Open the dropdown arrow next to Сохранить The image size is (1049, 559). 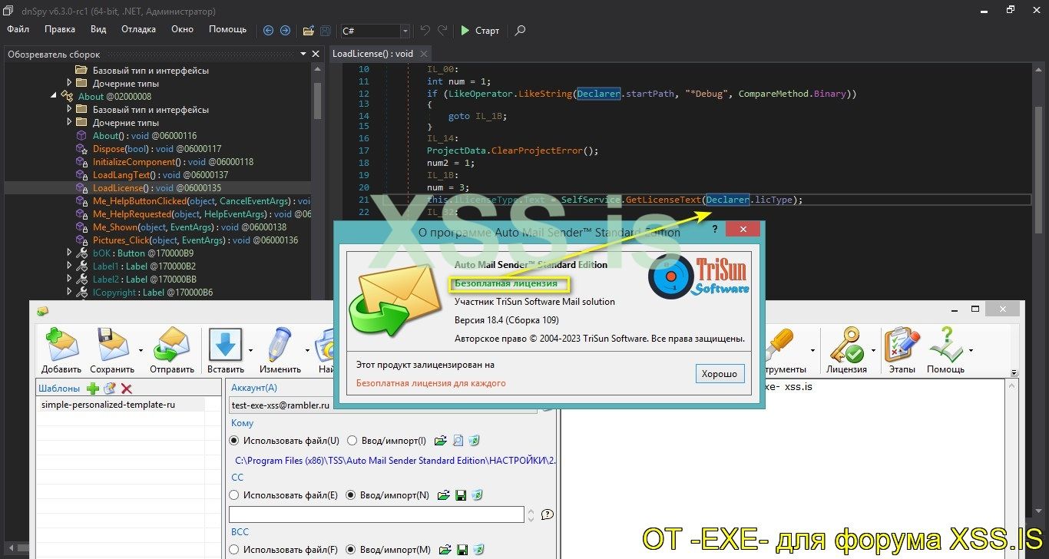coord(140,350)
